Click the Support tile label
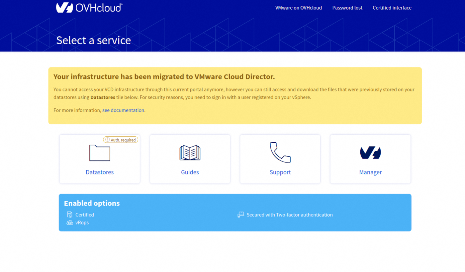This screenshot has width=465, height=272. 280,172
